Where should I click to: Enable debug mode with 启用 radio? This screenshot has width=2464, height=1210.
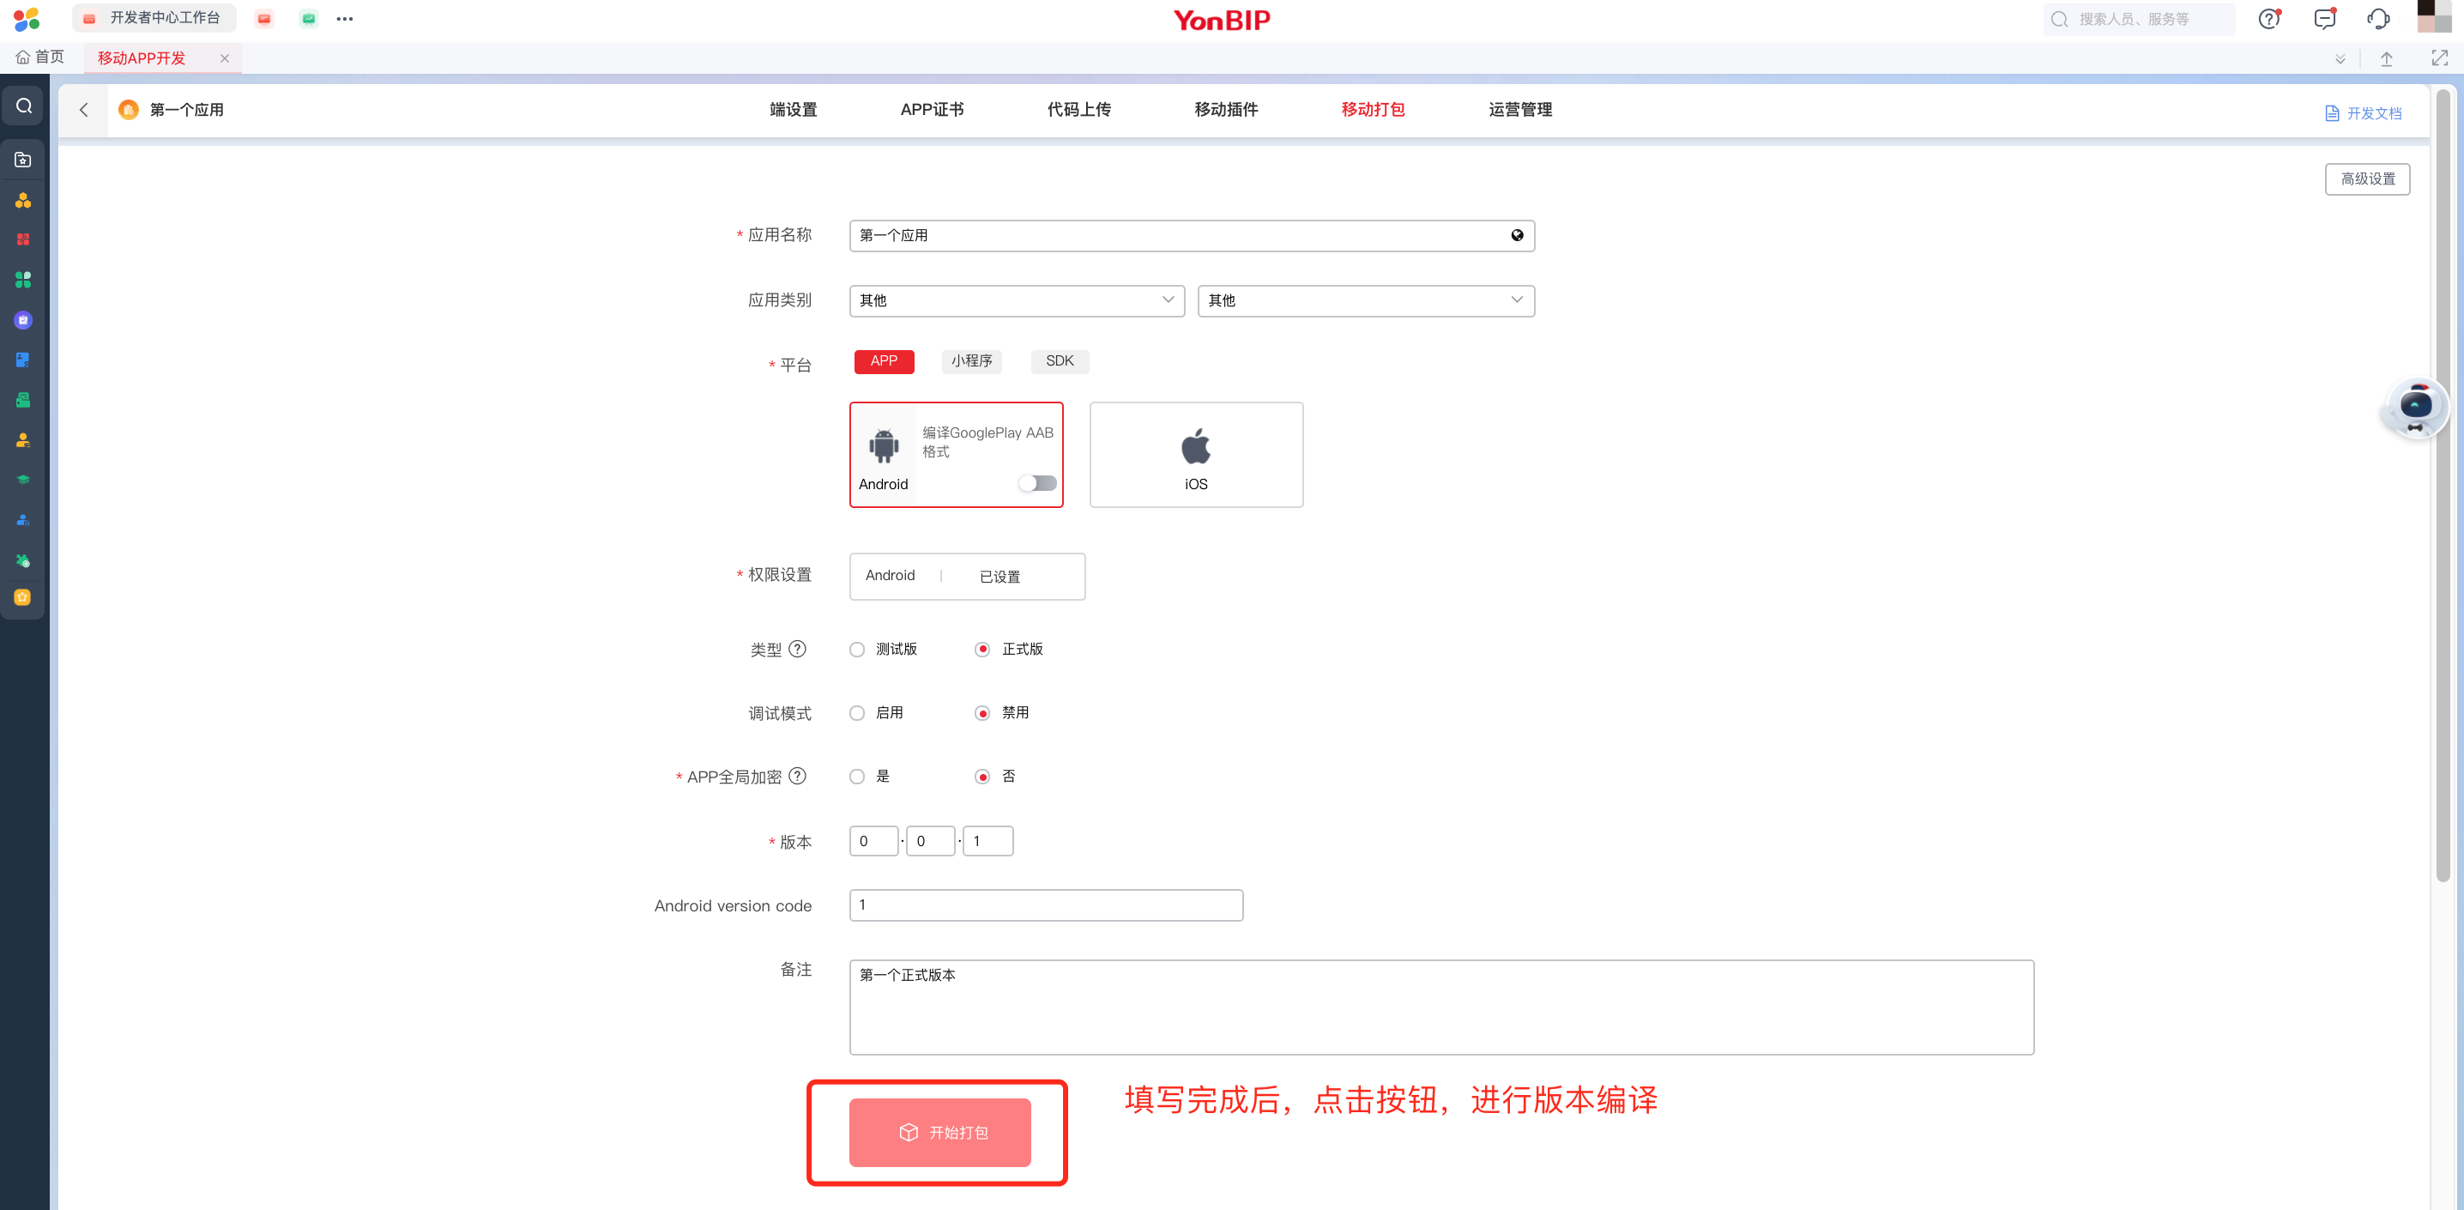point(857,714)
